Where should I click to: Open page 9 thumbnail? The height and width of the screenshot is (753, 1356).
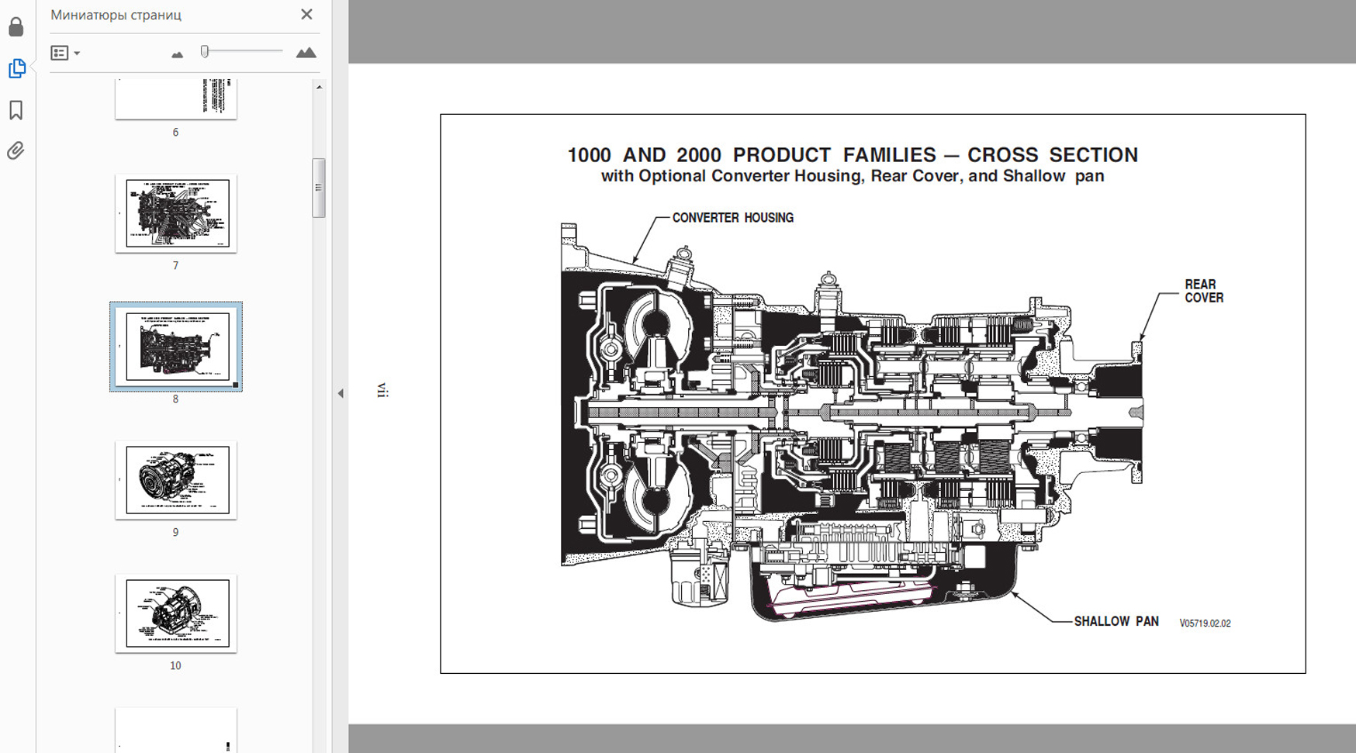point(175,480)
